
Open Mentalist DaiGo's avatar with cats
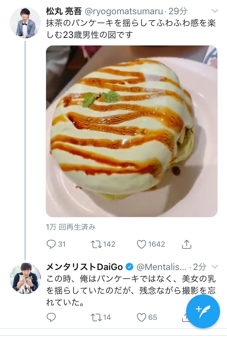tap(25, 278)
